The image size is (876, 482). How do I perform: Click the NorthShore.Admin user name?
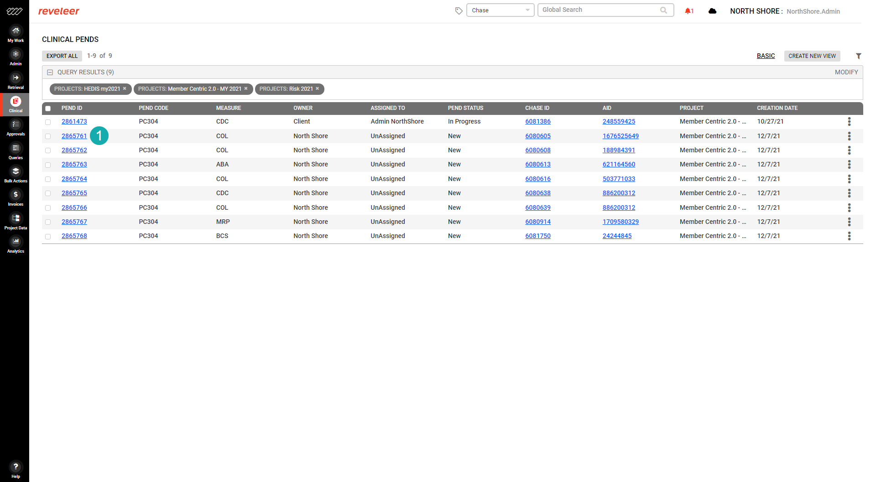pos(813,11)
